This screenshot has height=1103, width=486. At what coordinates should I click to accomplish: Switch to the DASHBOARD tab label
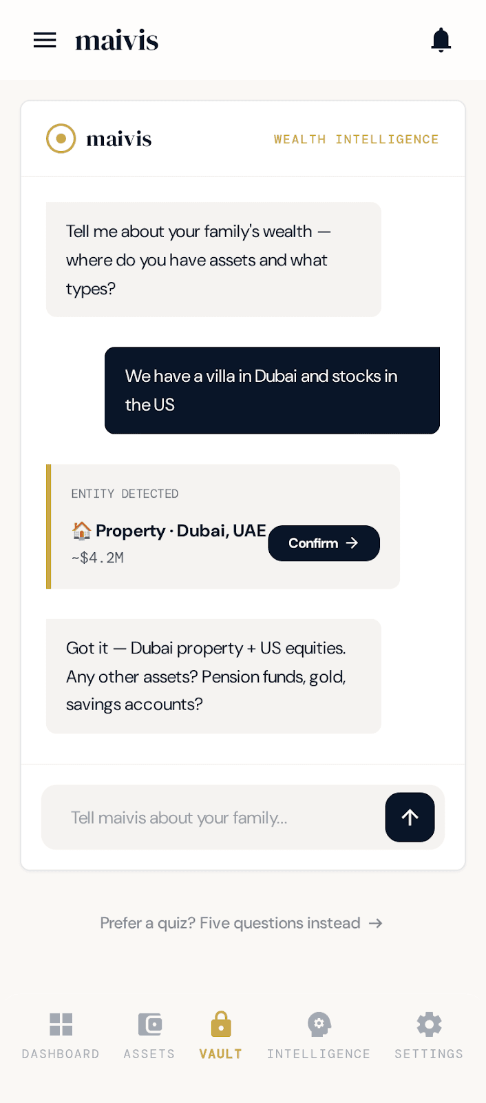coord(61,1053)
